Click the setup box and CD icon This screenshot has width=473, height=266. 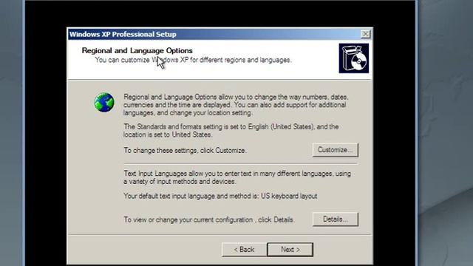point(353,58)
